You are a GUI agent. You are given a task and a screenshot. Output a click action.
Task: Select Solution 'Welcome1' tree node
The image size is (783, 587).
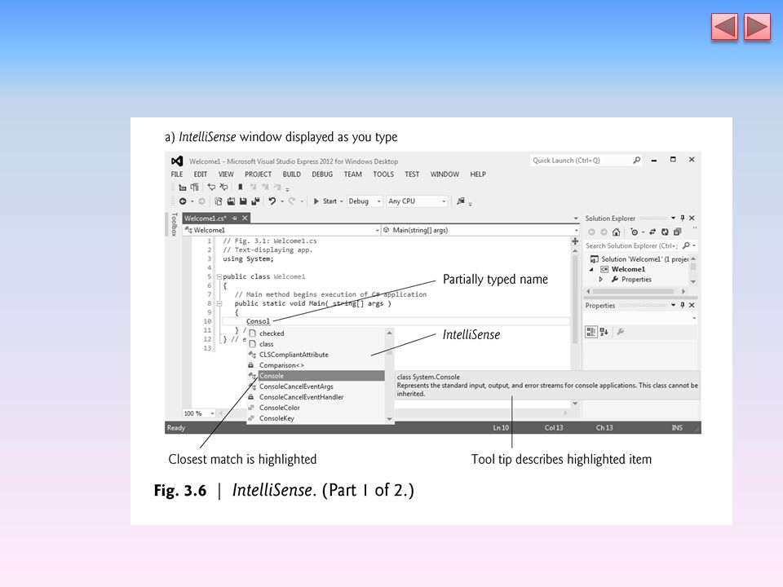639,259
